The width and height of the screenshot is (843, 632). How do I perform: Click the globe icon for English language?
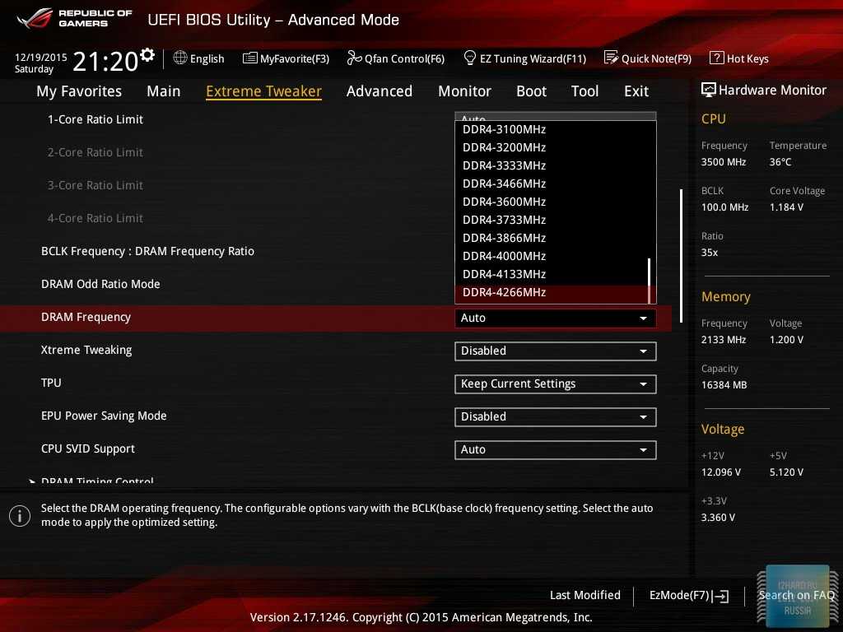pyautogui.click(x=180, y=58)
